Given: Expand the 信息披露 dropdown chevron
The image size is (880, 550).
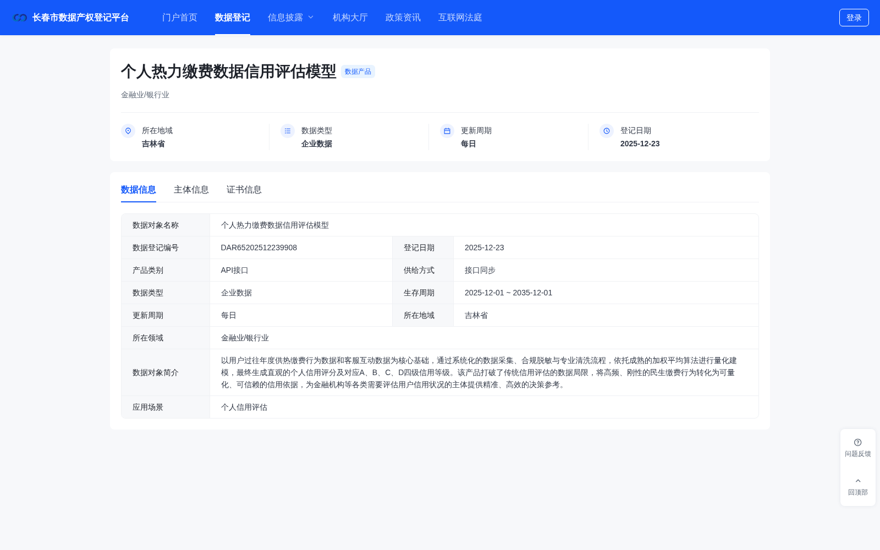Looking at the screenshot, I should (x=311, y=18).
